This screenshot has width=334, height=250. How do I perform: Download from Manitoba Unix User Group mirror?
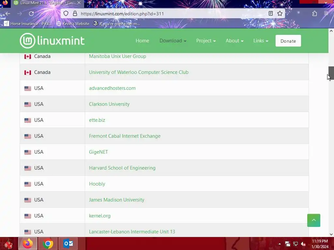point(117,56)
